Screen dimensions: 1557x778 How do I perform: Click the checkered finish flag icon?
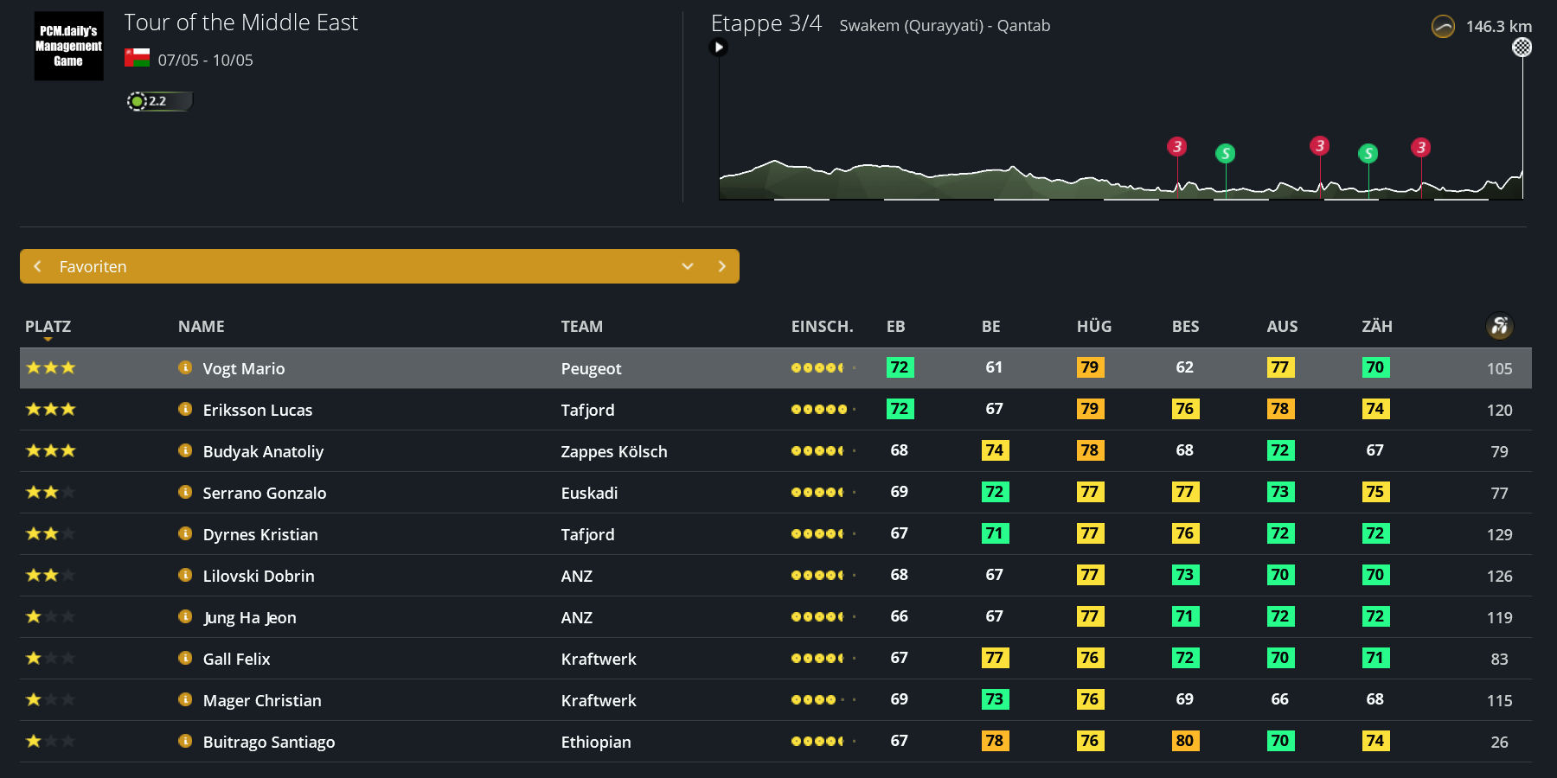1522,48
